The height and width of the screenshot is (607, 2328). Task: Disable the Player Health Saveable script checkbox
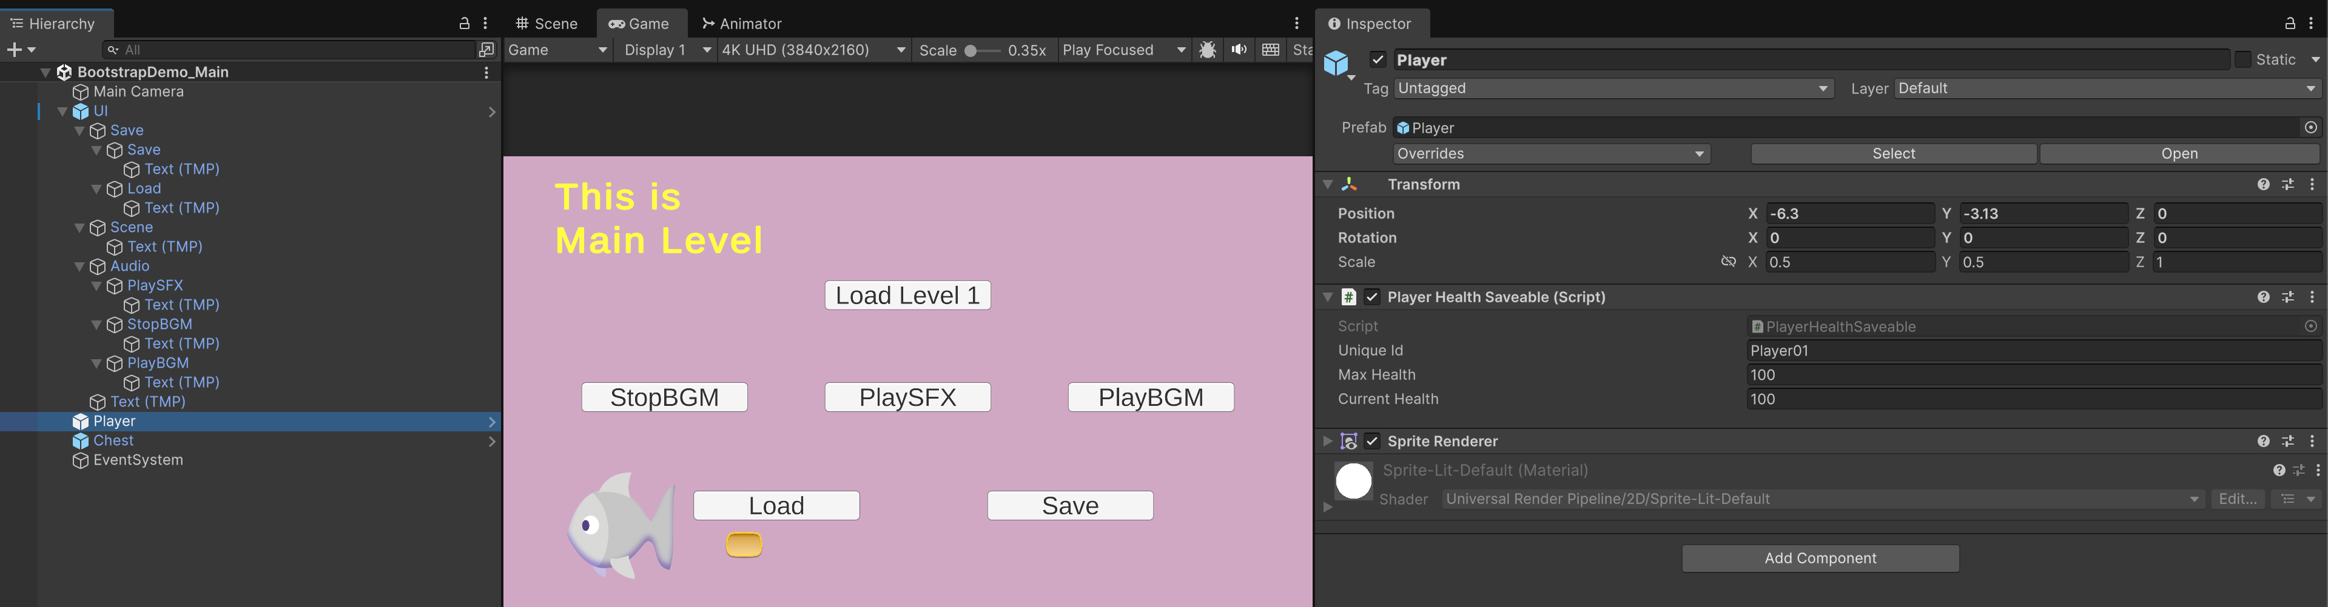(x=1372, y=297)
